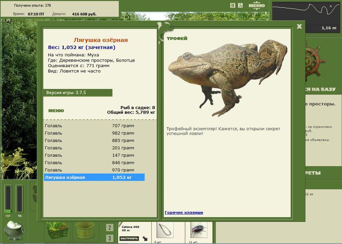The image size is (342, 244).
Task: Click the ЕДА food level bar
Action: click(8, 199)
